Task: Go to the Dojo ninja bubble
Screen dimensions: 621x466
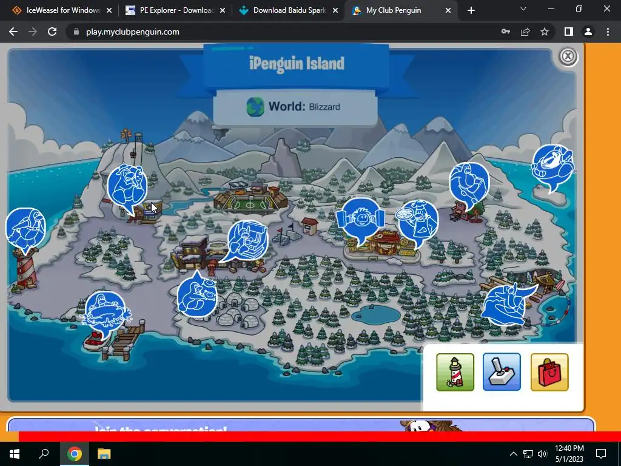Action: [x=469, y=184]
